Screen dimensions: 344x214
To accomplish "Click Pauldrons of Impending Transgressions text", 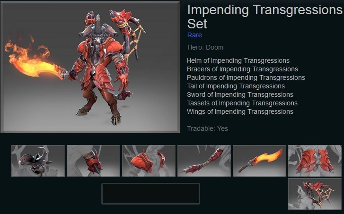I will coord(246,77).
